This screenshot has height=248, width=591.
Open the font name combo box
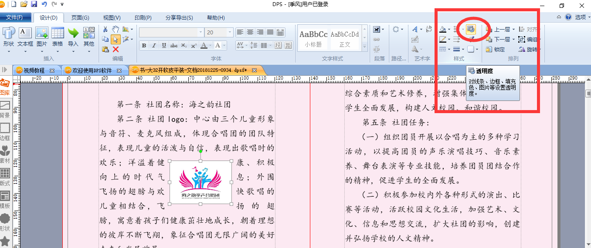[x=171, y=32]
